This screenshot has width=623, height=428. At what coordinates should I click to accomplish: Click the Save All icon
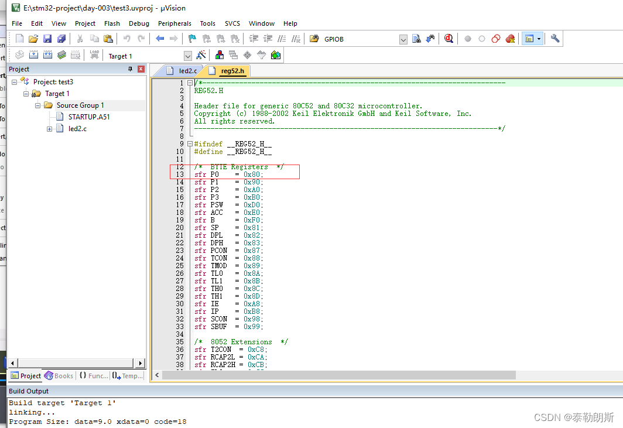coord(61,39)
